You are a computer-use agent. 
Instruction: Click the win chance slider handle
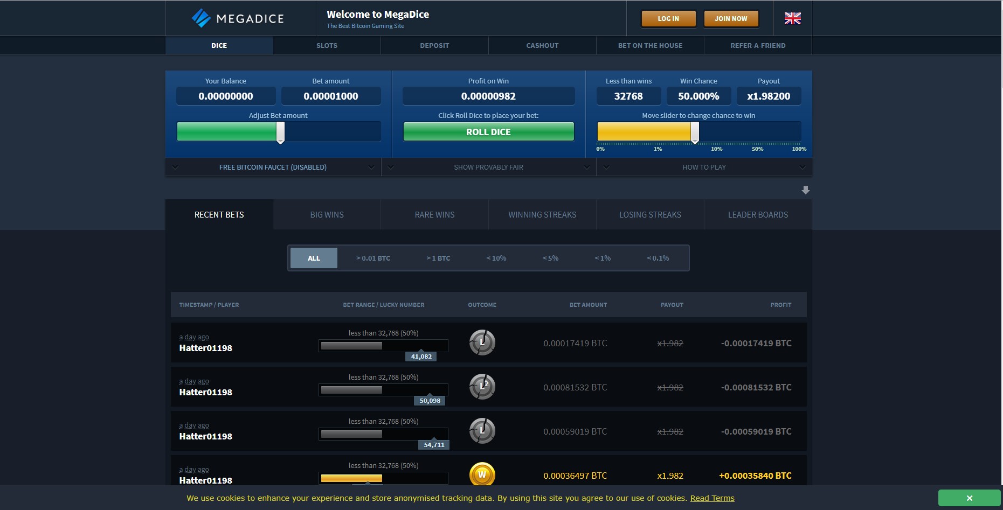click(x=695, y=132)
